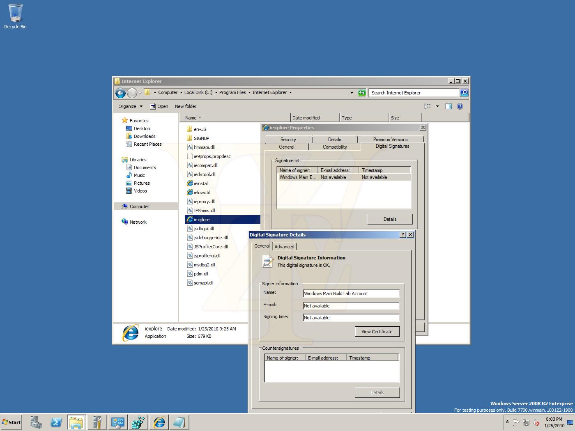Switch to the Security tab
This screenshot has height=431, width=575.
(288, 140)
